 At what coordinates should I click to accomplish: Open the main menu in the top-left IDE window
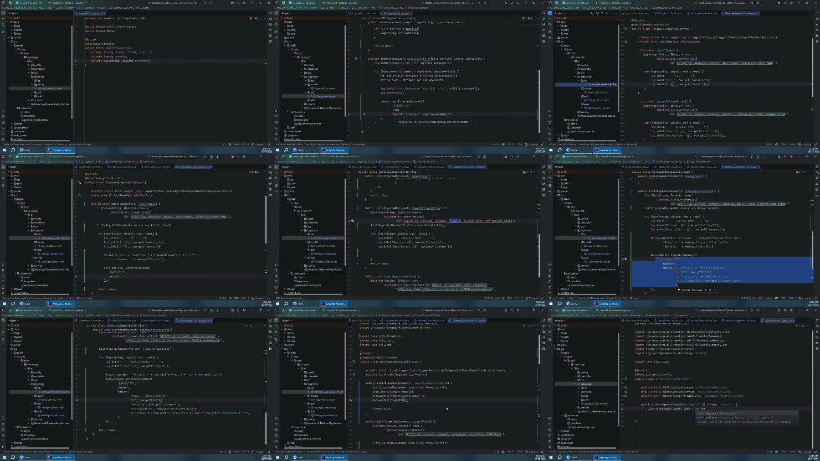(10, 3)
